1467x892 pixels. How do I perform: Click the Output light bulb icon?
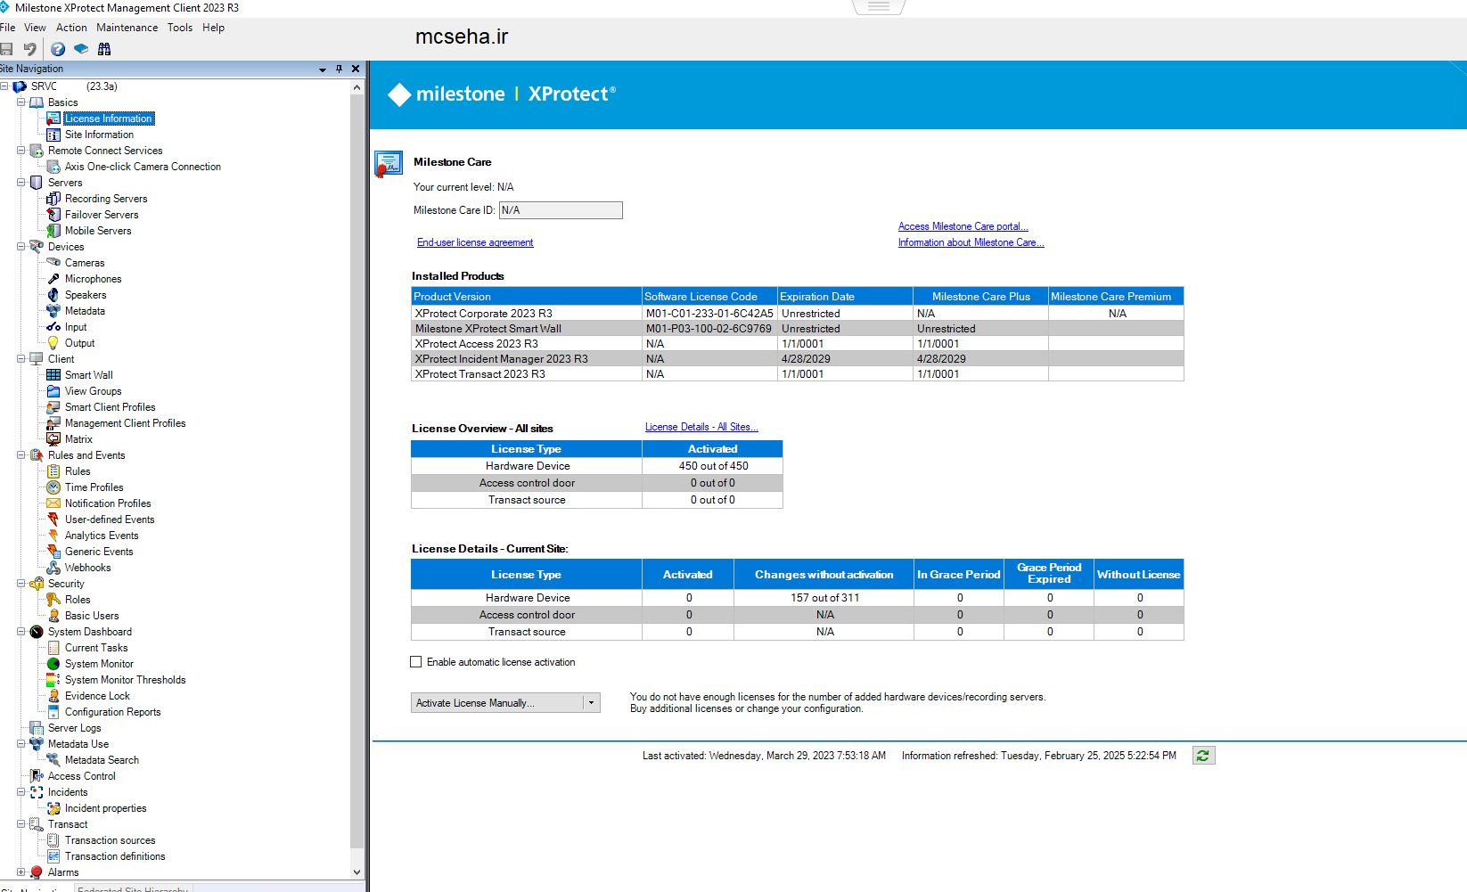[x=53, y=343]
